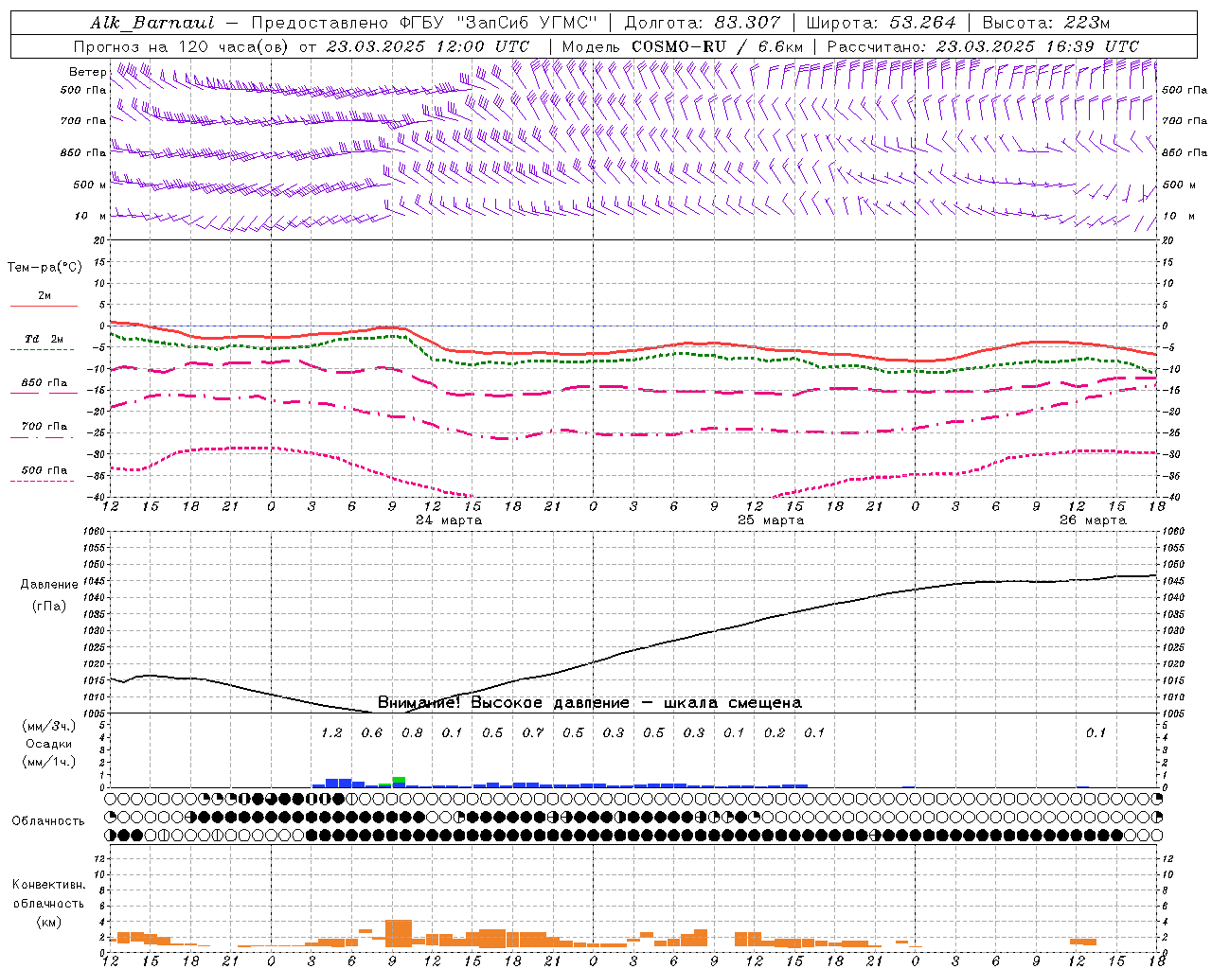Viewport: 1212px width, 969px height.
Task: Click the 0.7 precipitation amount value
Action: [533, 732]
